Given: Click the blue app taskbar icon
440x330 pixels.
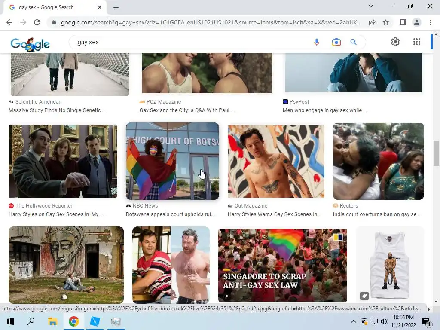Looking at the screenshot, I should (x=95, y=321).
